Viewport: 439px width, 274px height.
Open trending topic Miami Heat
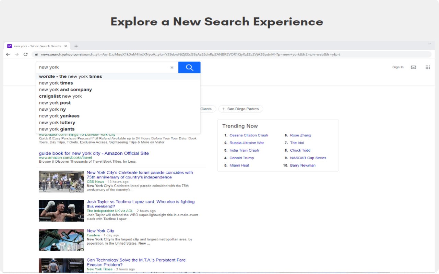coord(239,165)
